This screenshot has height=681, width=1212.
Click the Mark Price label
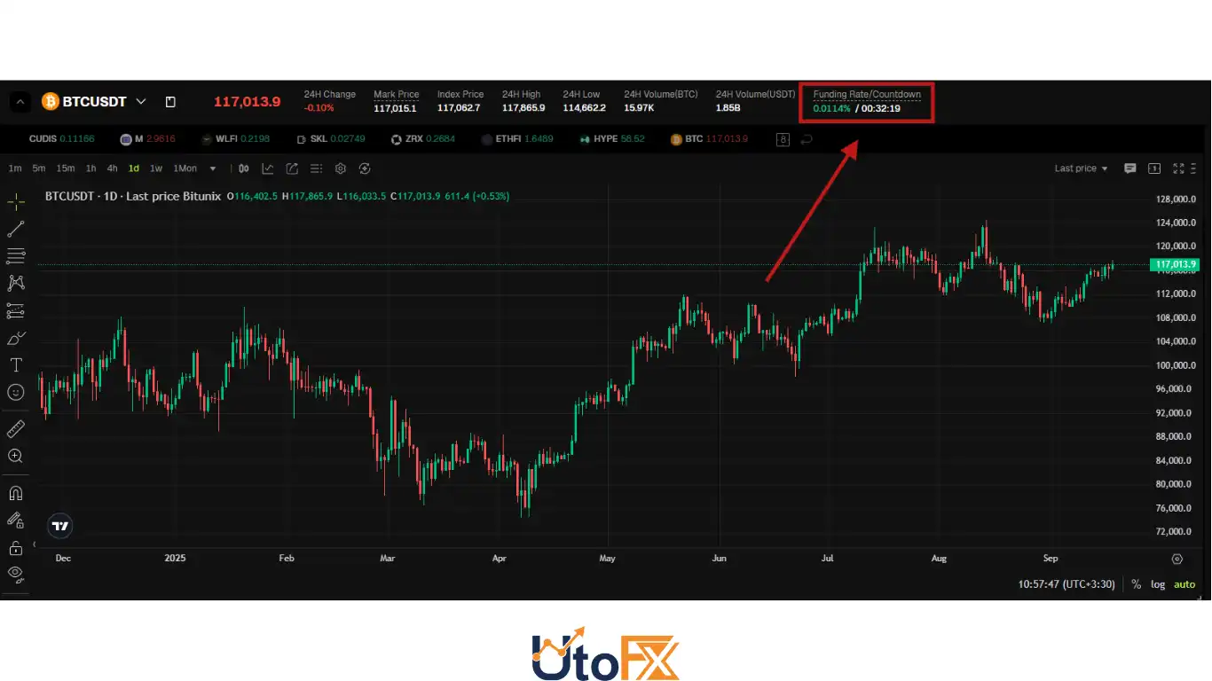pos(397,94)
